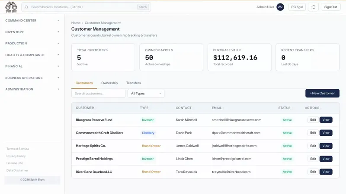
Task: Switch to the Customers tab
Action: click(84, 83)
